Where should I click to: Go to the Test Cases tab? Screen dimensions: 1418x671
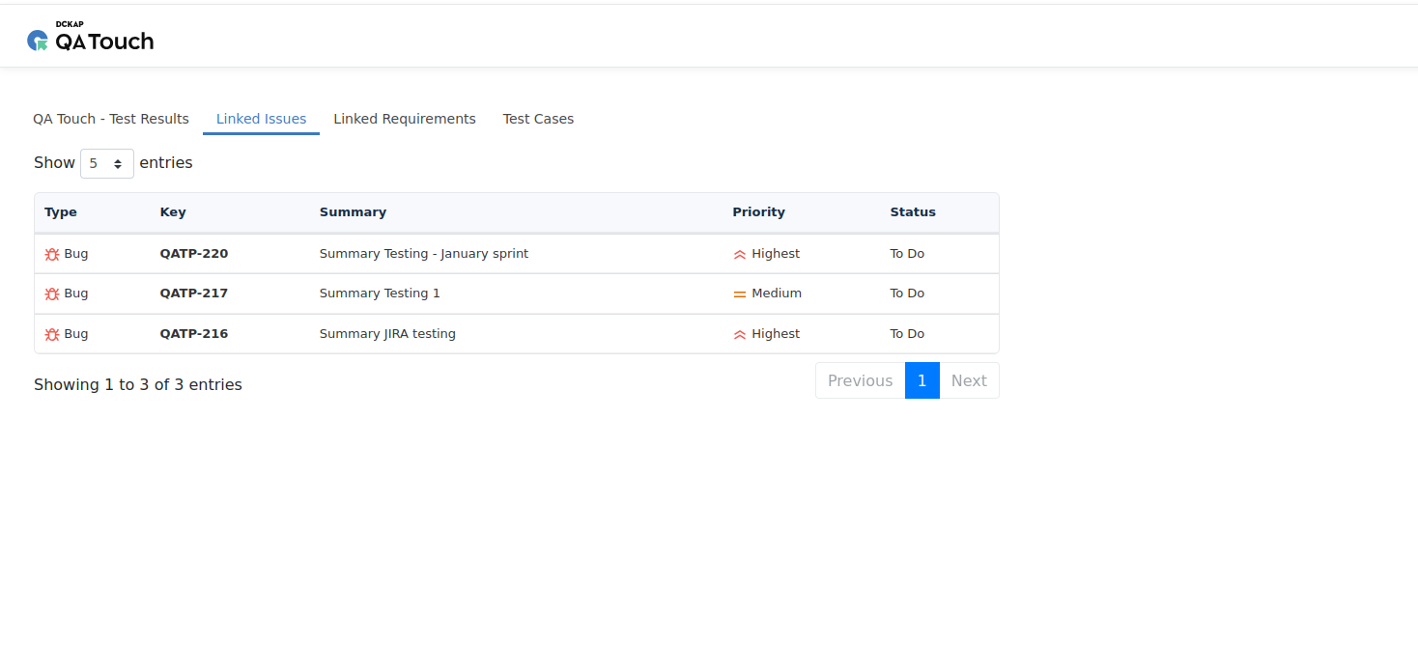coord(538,119)
